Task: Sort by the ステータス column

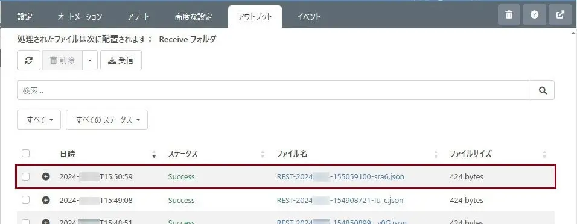Action: coord(263,154)
